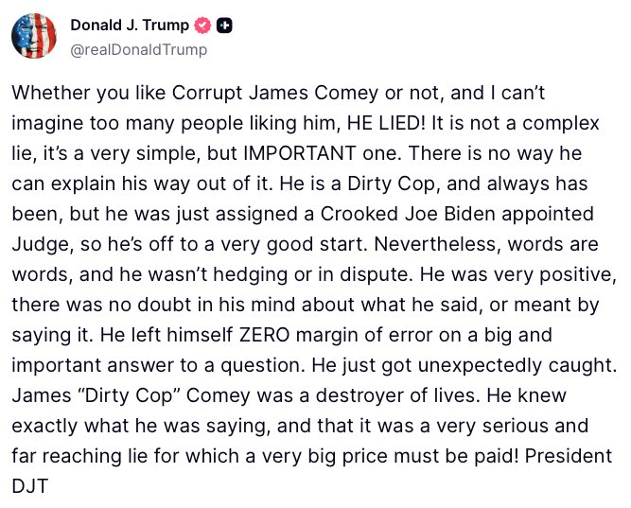The image size is (631, 508).
Task: Click the opening word 'Whether'
Action: [51, 93]
